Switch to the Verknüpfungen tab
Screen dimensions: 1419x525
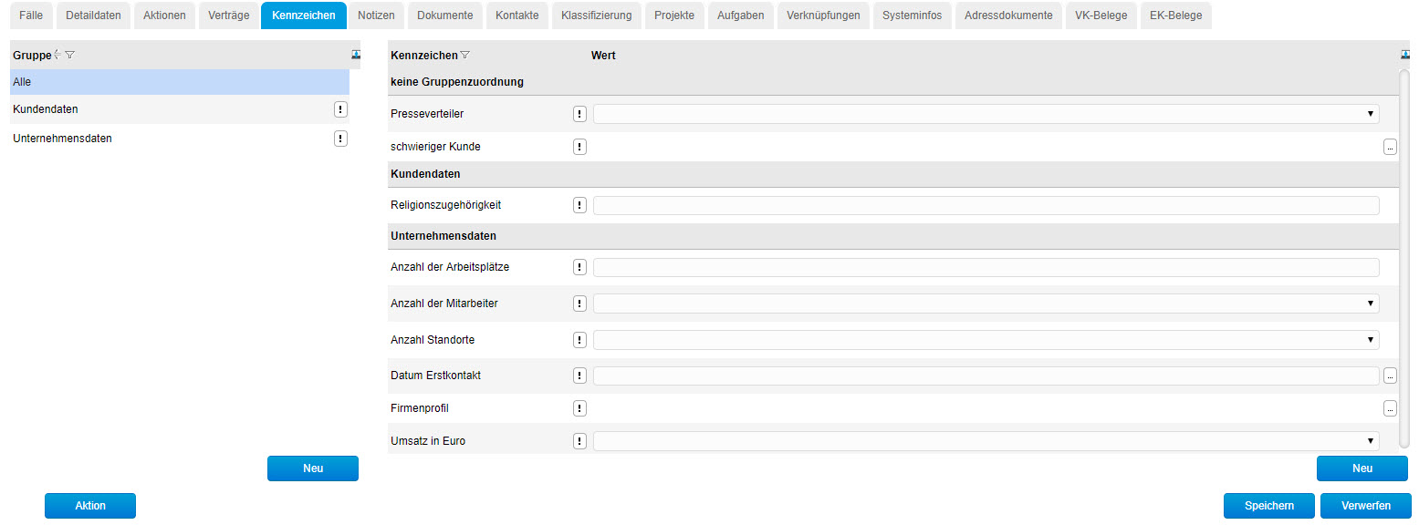[823, 15]
